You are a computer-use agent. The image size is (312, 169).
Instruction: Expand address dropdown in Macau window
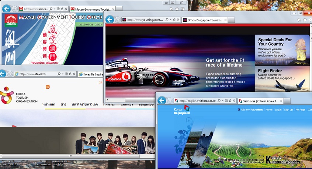pyautogui.click(x=54, y=9)
